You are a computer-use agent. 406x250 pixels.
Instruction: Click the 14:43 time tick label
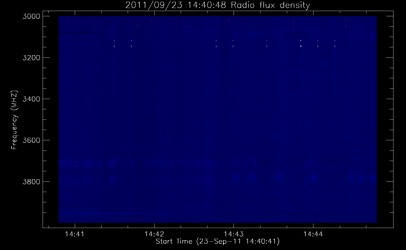click(234, 234)
